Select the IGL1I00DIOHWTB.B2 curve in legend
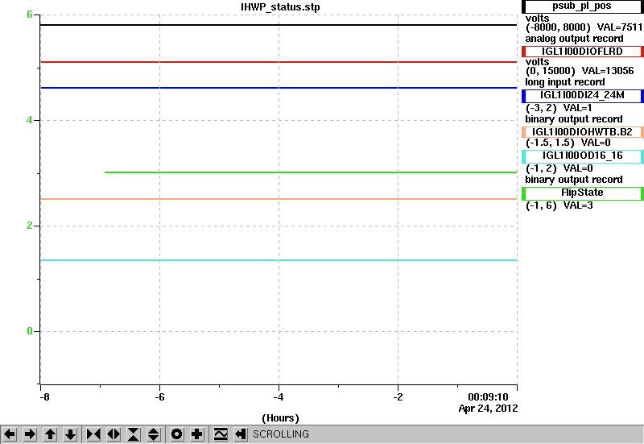The image size is (644, 444). [x=582, y=132]
